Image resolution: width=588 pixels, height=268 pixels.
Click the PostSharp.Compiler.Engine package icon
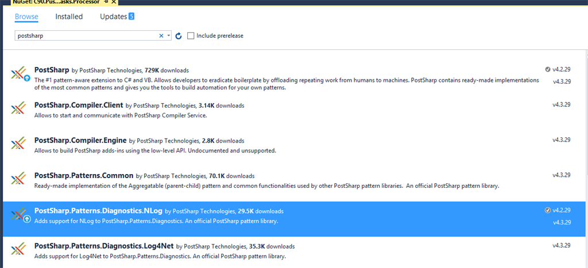(x=19, y=144)
